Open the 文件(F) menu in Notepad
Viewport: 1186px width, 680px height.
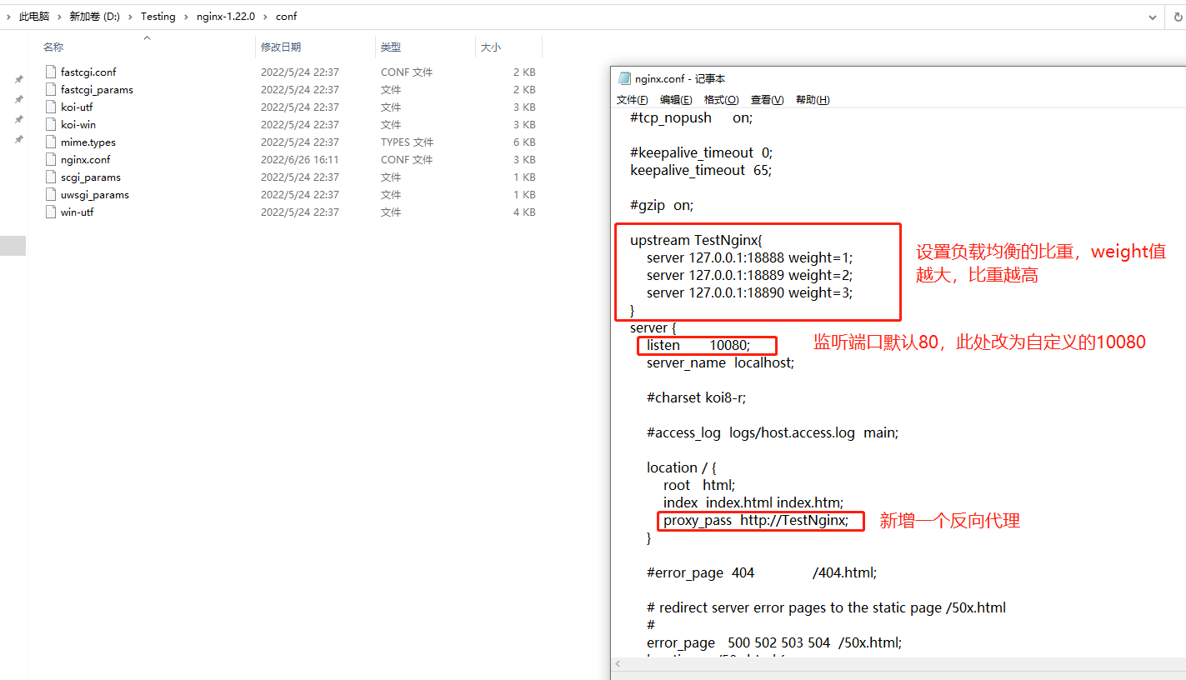(x=633, y=100)
